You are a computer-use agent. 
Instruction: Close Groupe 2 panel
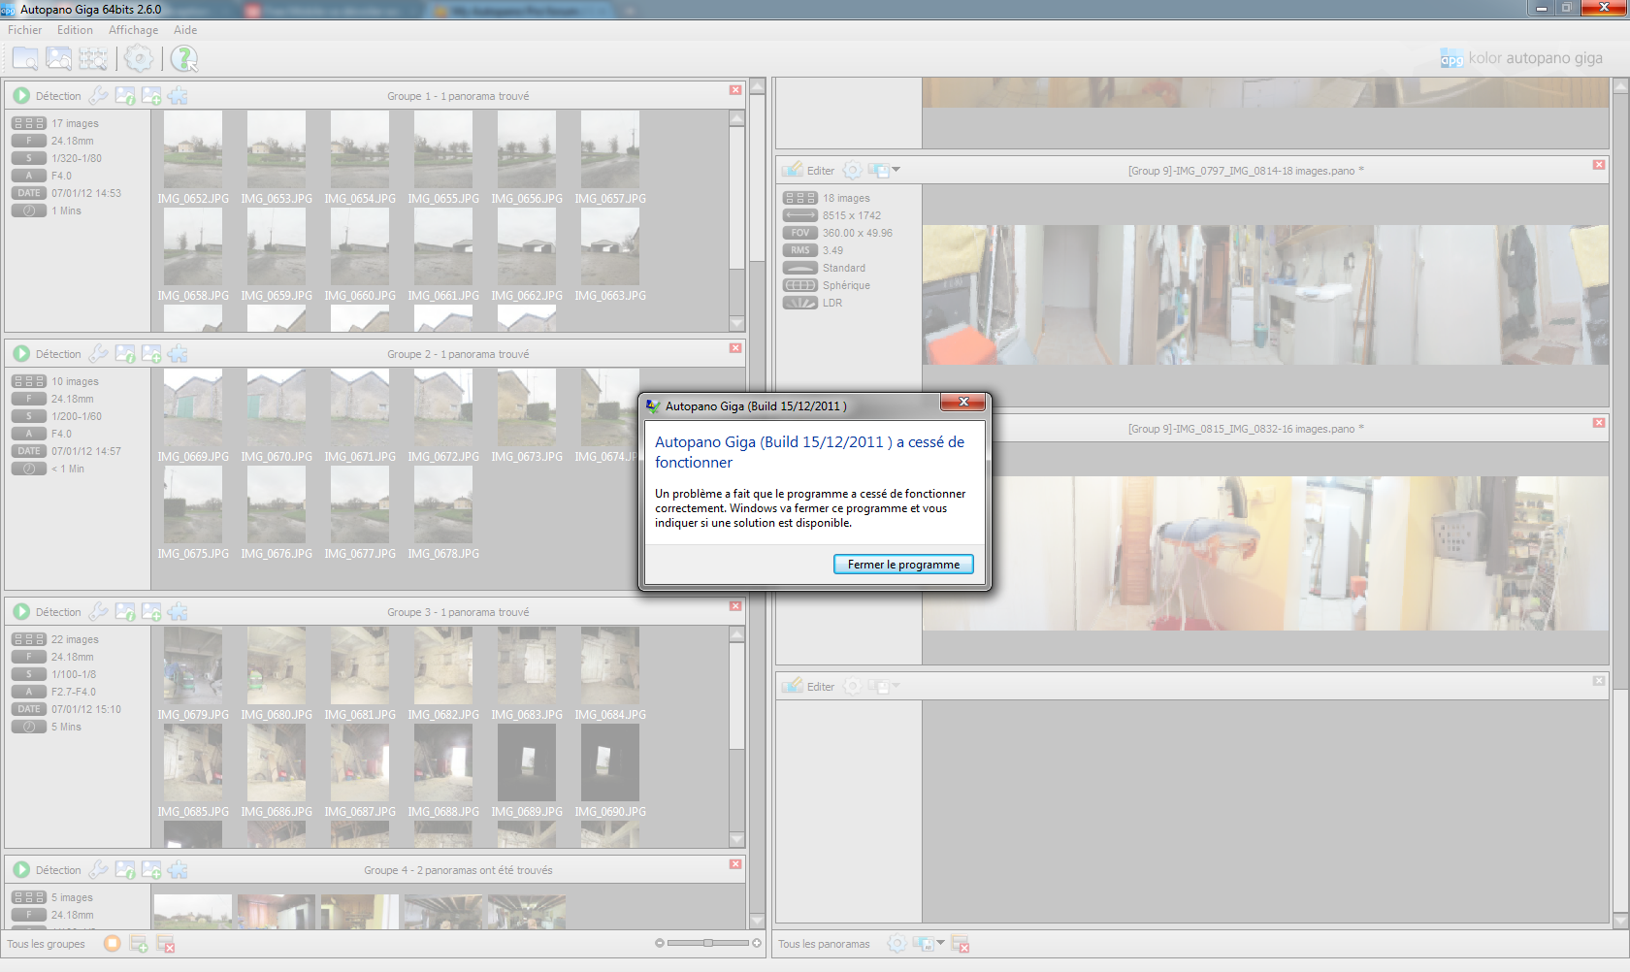pyautogui.click(x=735, y=348)
